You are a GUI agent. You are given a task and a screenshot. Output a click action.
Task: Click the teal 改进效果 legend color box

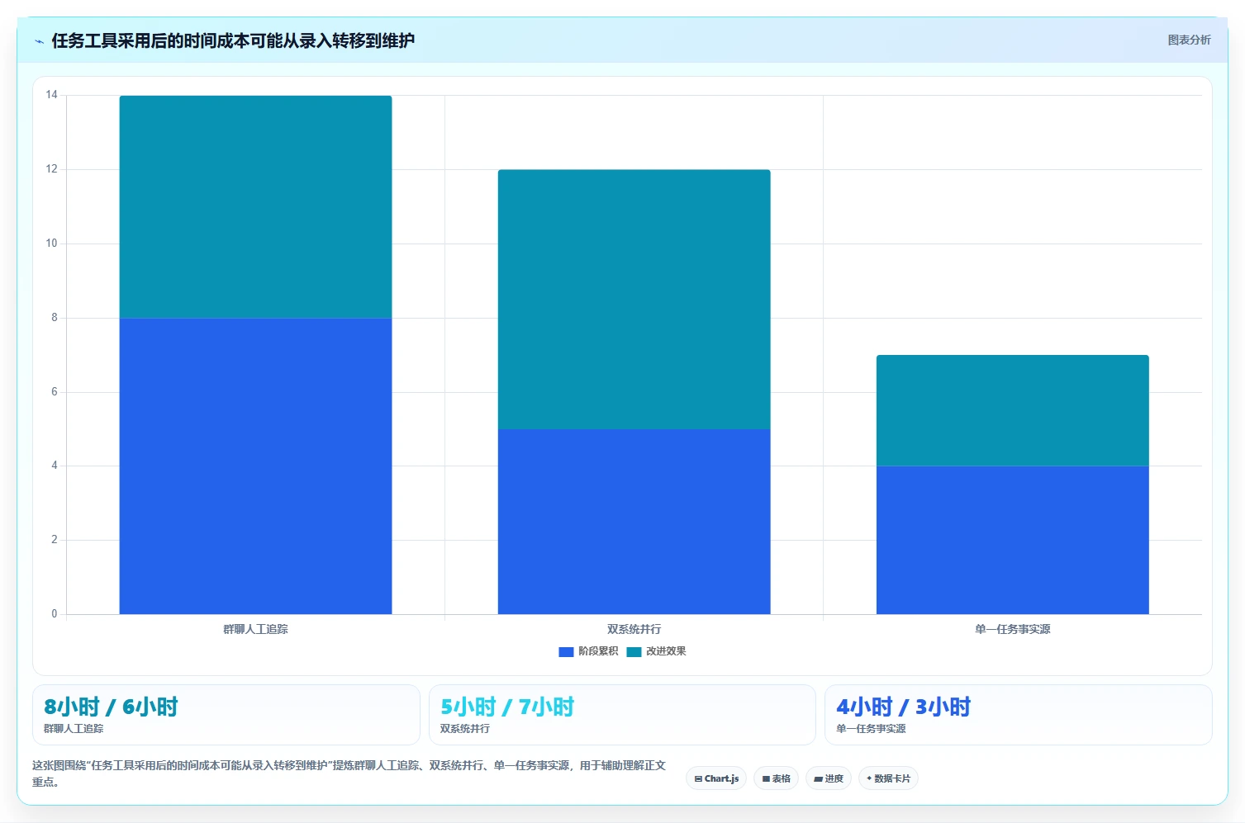634,652
